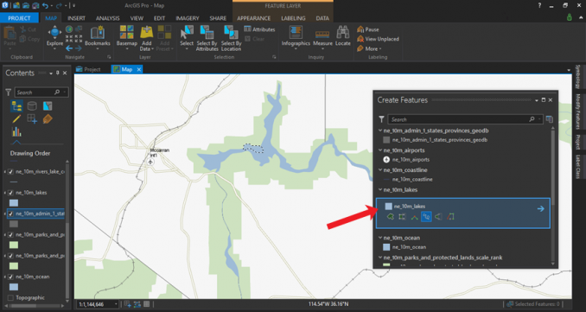
Task: Click View Unplaced labels
Action: (x=378, y=39)
